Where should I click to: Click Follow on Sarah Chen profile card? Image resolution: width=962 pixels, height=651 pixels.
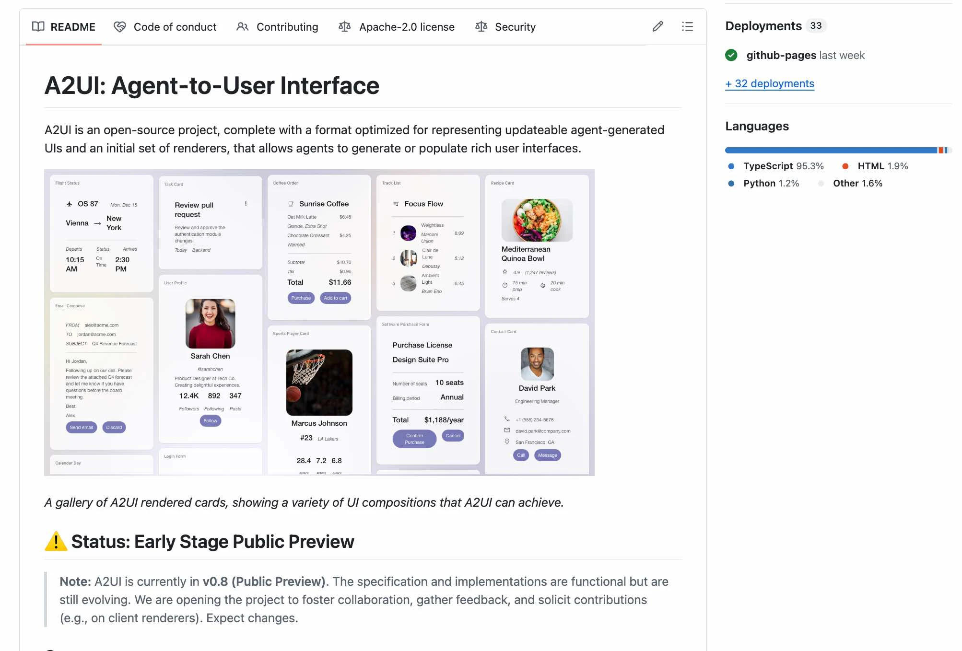point(211,421)
